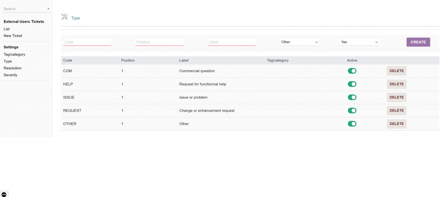Delete the REQUEST type row

(396, 111)
